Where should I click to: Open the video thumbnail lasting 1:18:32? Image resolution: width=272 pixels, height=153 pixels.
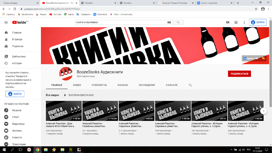[x=64, y=111]
